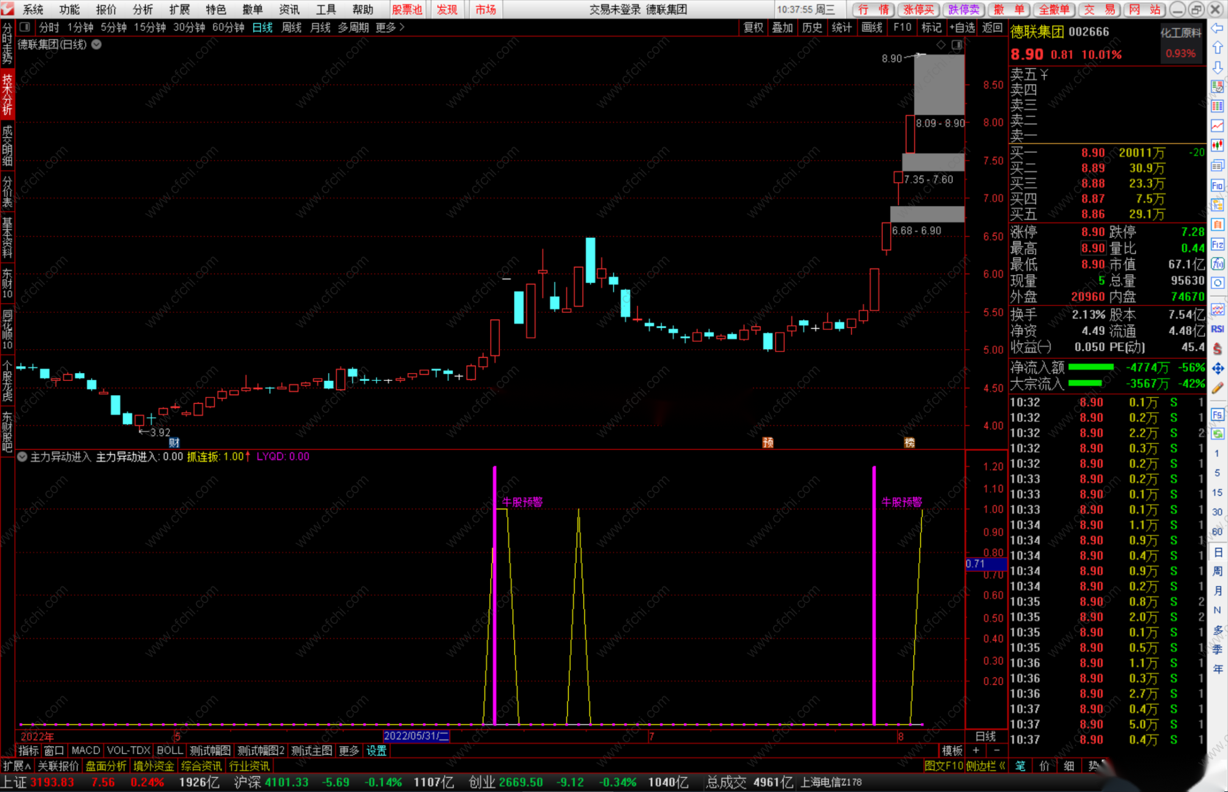Screen dimensions: 1228x792
Task: Click the candlestick chart icon in right toolbar
Action: [x=1218, y=145]
